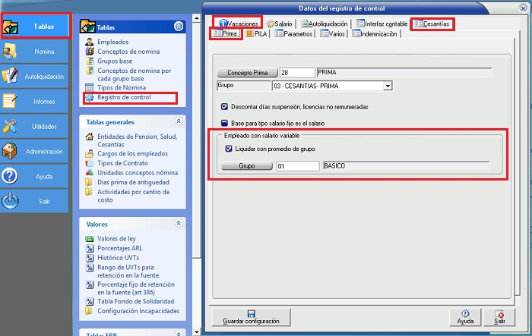
Task: Open the Administración box icon
Action: (11, 152)
